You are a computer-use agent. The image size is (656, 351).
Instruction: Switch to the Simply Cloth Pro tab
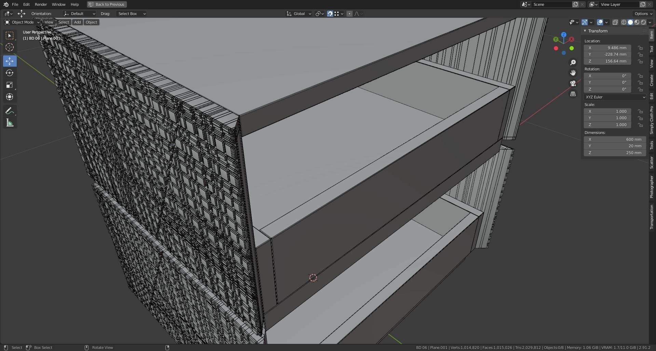click(652, 120)
